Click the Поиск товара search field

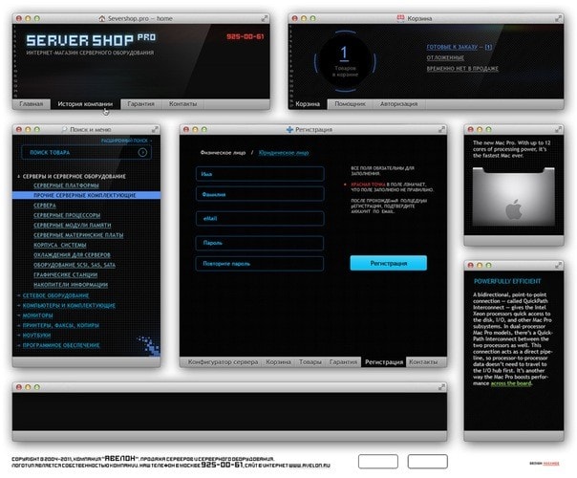point(86,152)
